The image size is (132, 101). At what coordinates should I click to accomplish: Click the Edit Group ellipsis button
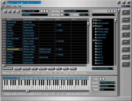(x=62, y=11)
